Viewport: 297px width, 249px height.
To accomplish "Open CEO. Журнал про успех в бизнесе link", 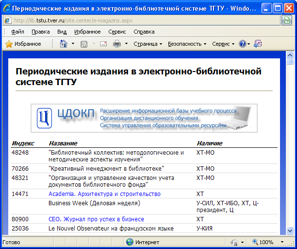I will tap(96, 219).
